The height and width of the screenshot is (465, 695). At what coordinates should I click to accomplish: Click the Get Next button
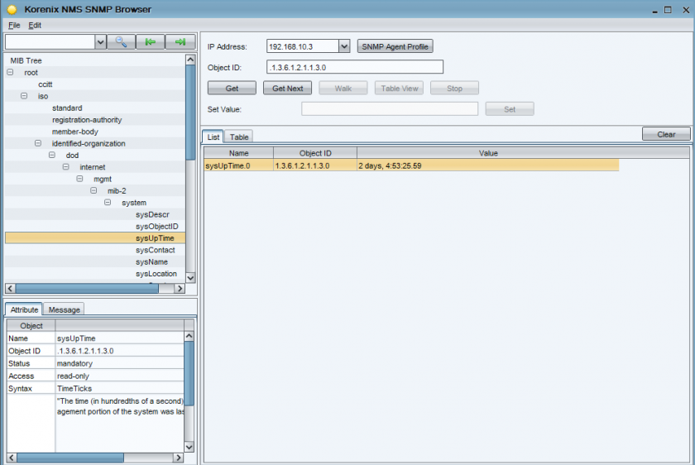[x=288, y=89]
